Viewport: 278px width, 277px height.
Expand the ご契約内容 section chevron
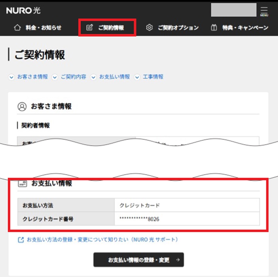tap(55, 77)
